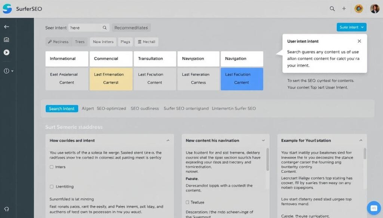Screen dimensions: 383x218
Task: Open the blue Surer intent dropdown
Action: [x=351, y=27]
